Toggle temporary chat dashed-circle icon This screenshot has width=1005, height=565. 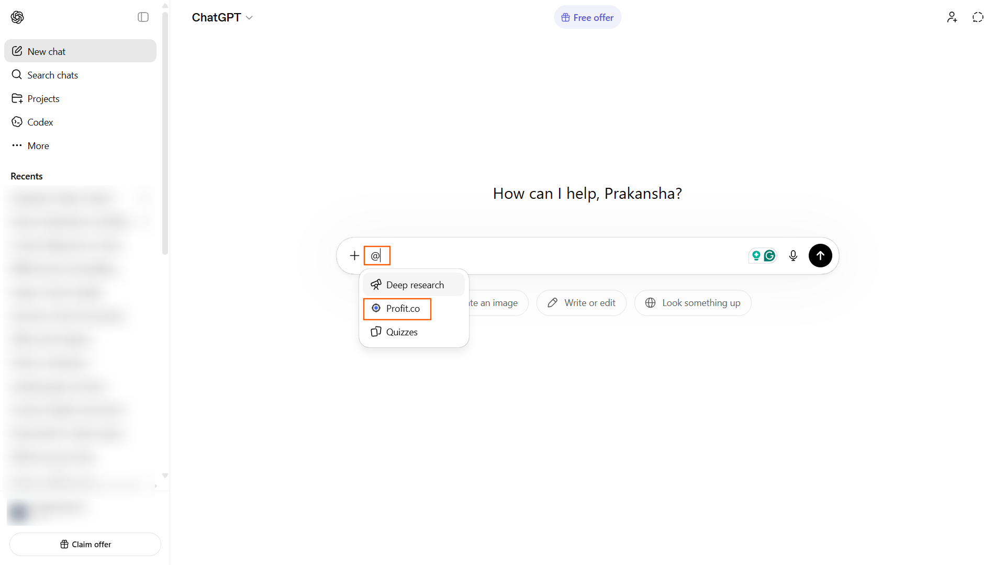[x=978, y=17]
